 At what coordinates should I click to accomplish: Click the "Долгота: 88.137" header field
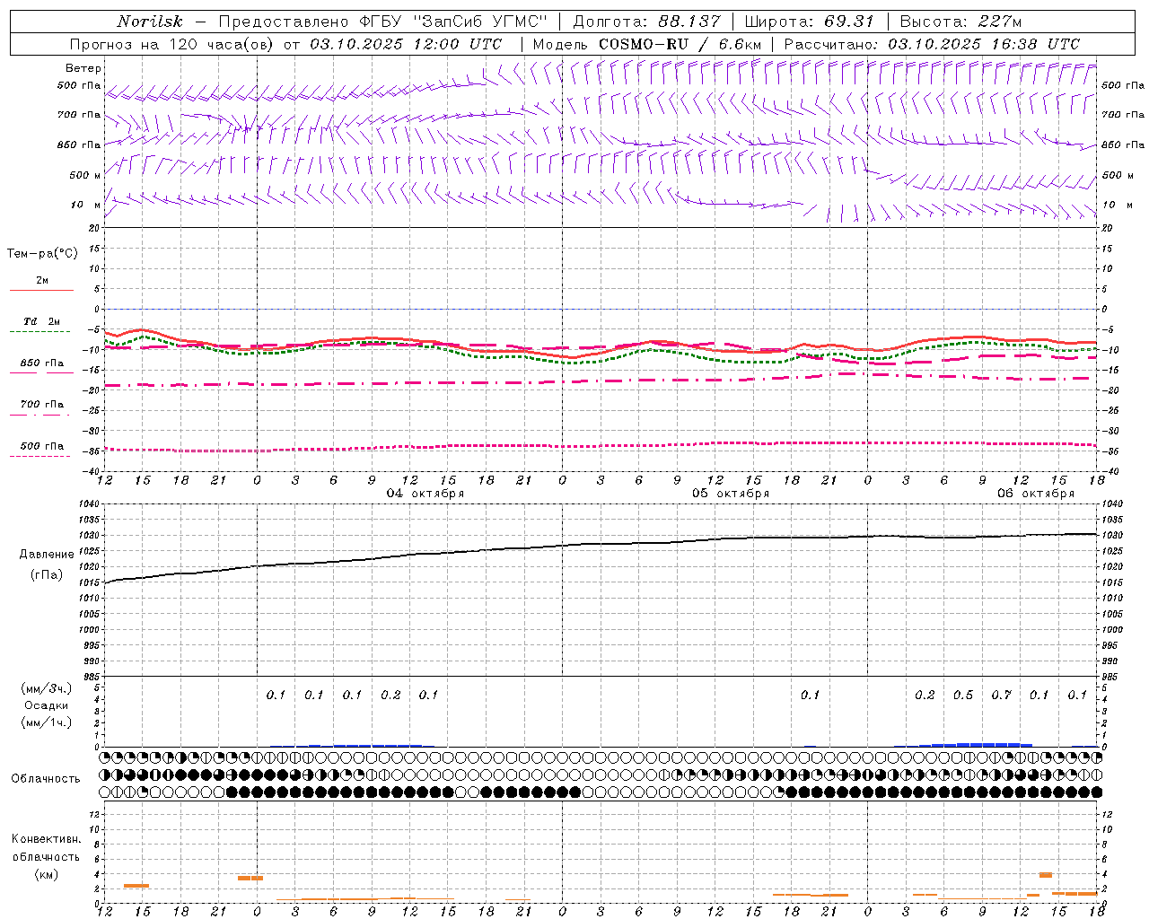pos(646,22)
